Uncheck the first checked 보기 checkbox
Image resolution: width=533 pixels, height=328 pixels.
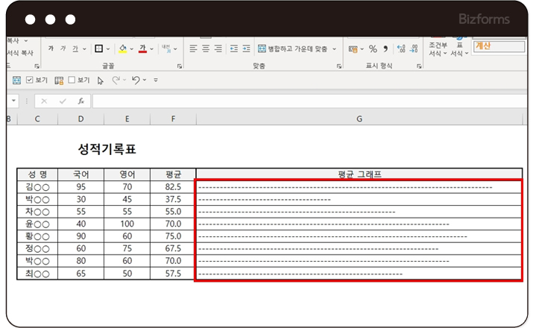coord(30,80)
